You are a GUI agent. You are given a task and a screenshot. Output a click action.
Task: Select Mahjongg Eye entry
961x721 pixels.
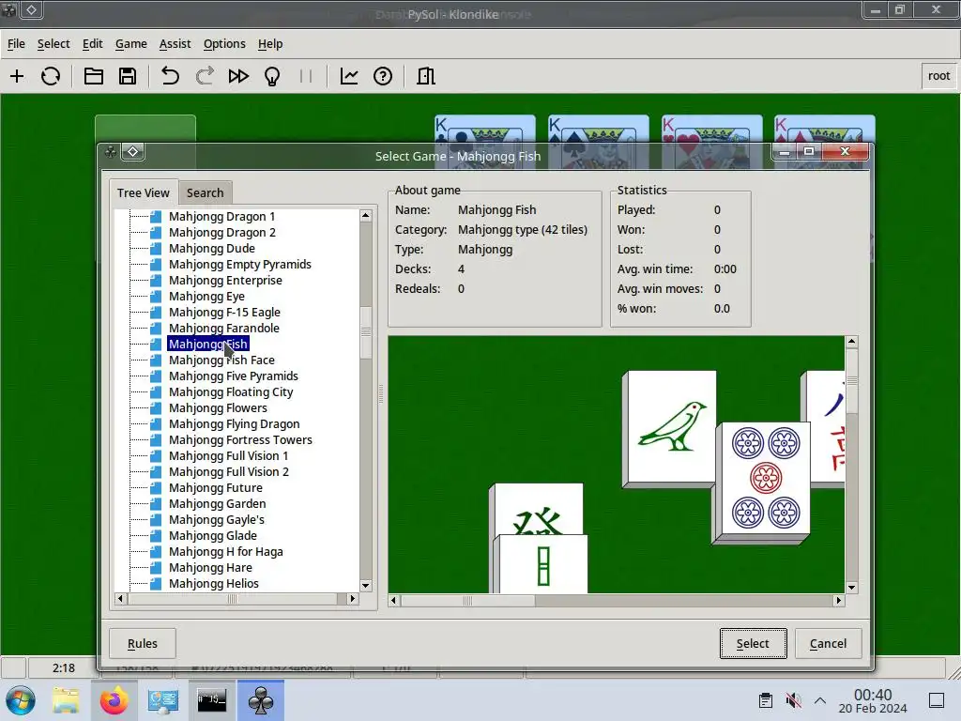pyautogui.click(x=206, y=296)
